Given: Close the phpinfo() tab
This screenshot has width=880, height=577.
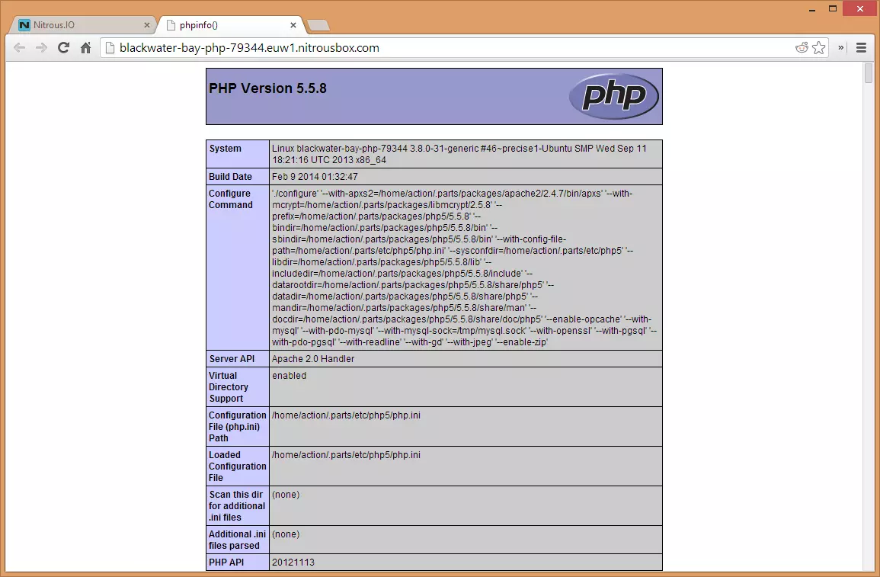Looking at the screenshot, I should [293, 24].
